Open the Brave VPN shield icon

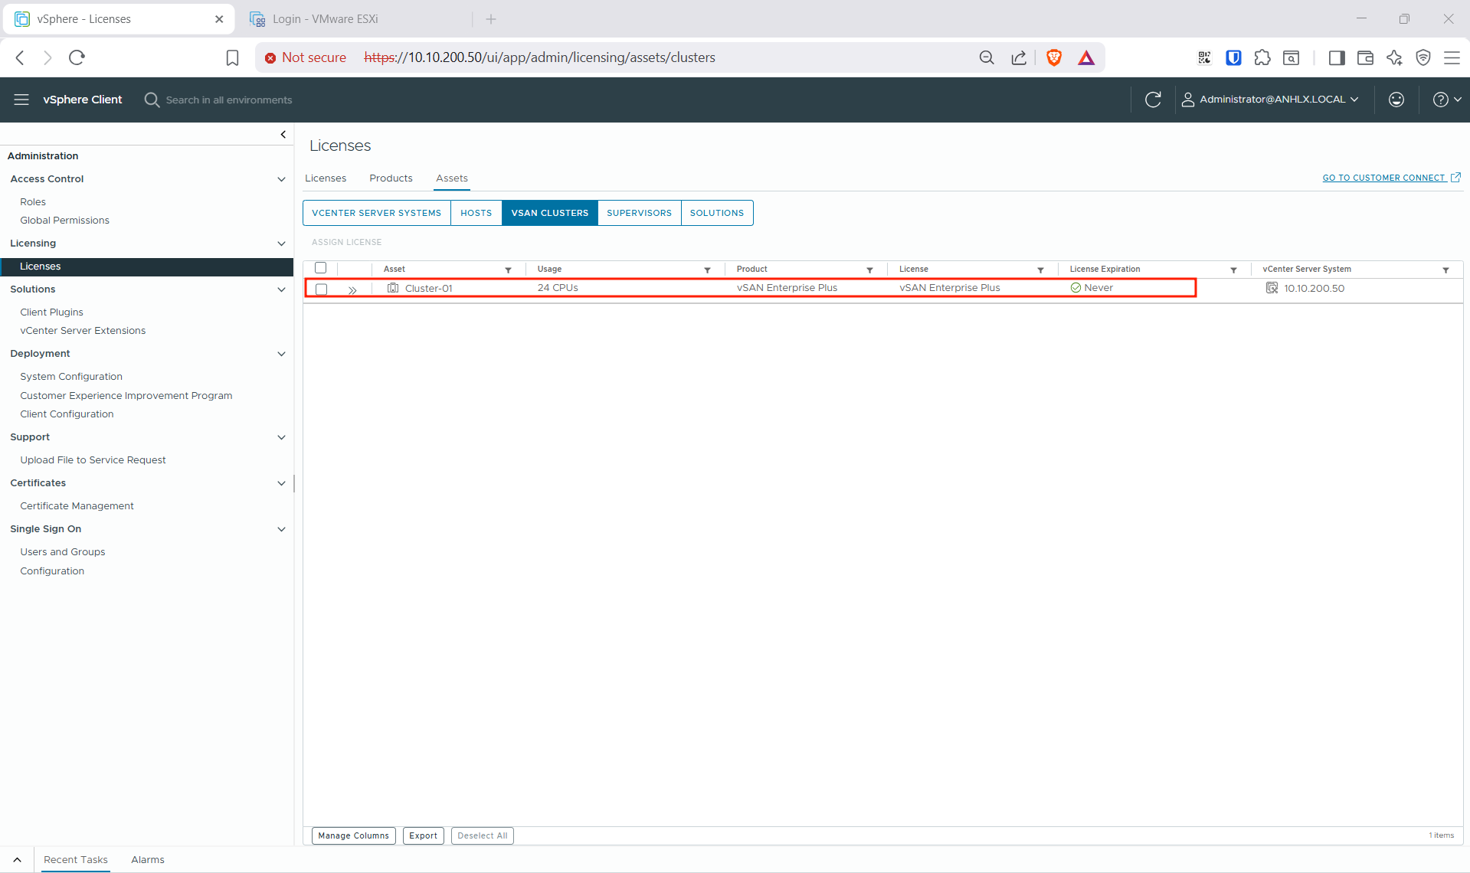[1423, 57]
